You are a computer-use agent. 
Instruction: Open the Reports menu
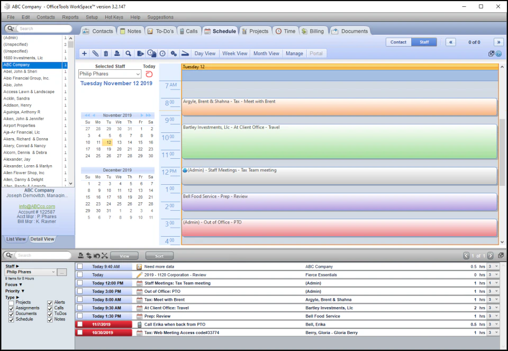point(70,16)
